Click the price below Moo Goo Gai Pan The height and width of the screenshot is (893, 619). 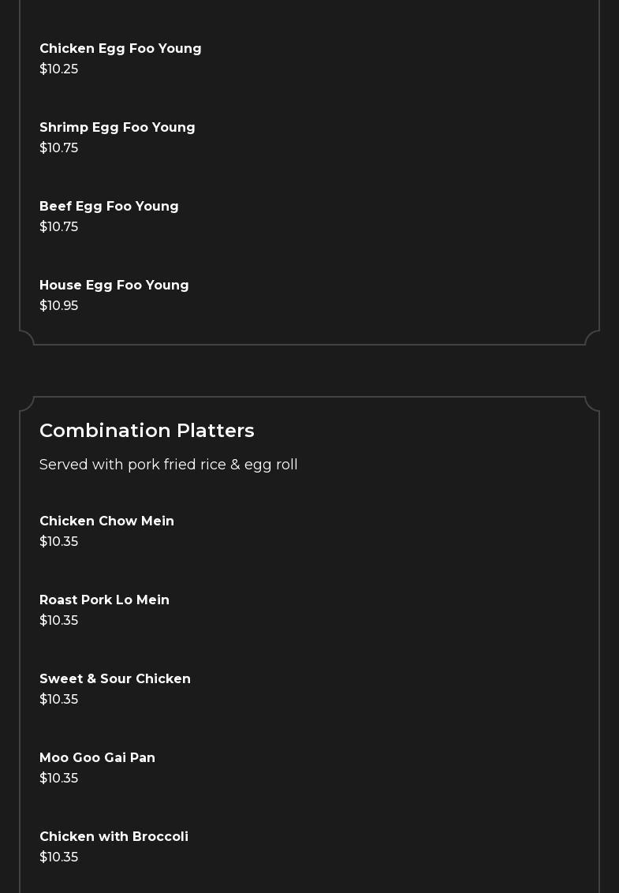tap(59, 779)
